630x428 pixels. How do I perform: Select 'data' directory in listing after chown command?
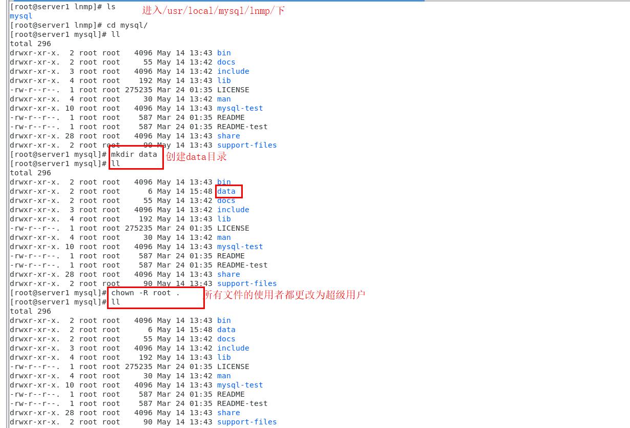226,330
